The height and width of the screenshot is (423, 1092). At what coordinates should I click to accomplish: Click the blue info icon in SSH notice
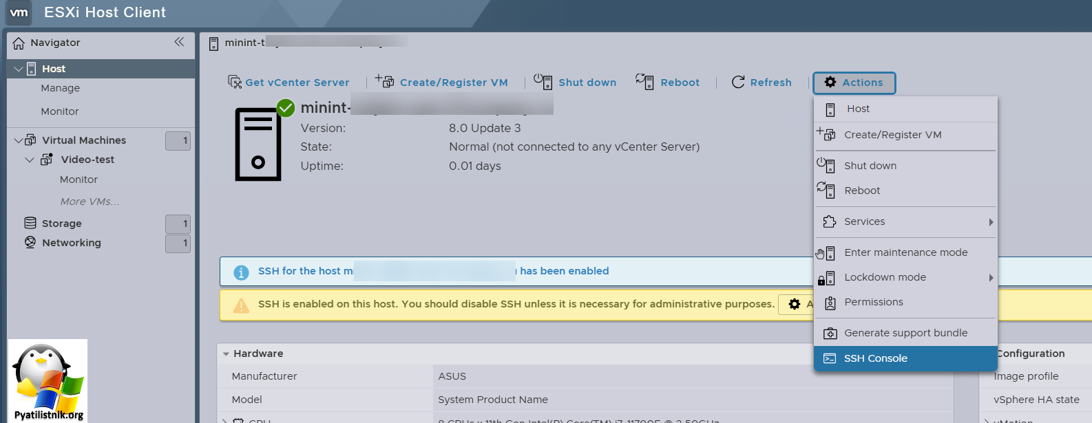click(x=241, y=272)
